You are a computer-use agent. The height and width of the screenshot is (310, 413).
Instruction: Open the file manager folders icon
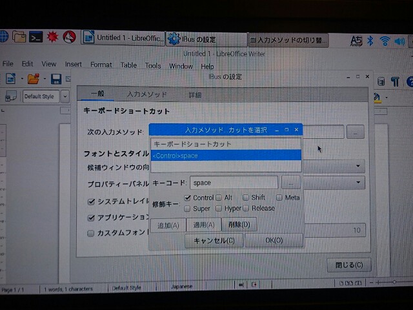click(x=19, y=36)
